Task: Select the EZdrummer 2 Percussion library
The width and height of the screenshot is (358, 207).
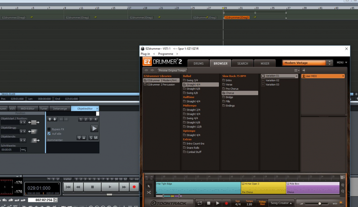Action: [x=161, y=85]
